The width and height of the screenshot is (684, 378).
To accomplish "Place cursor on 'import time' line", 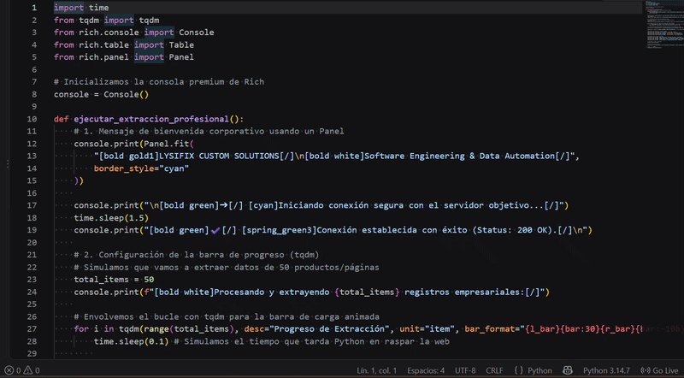I will (x=81, y=8).
